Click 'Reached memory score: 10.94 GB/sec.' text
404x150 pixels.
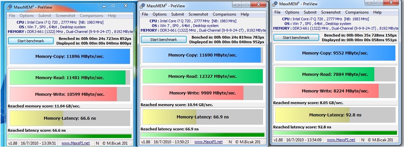click(177, 105)
